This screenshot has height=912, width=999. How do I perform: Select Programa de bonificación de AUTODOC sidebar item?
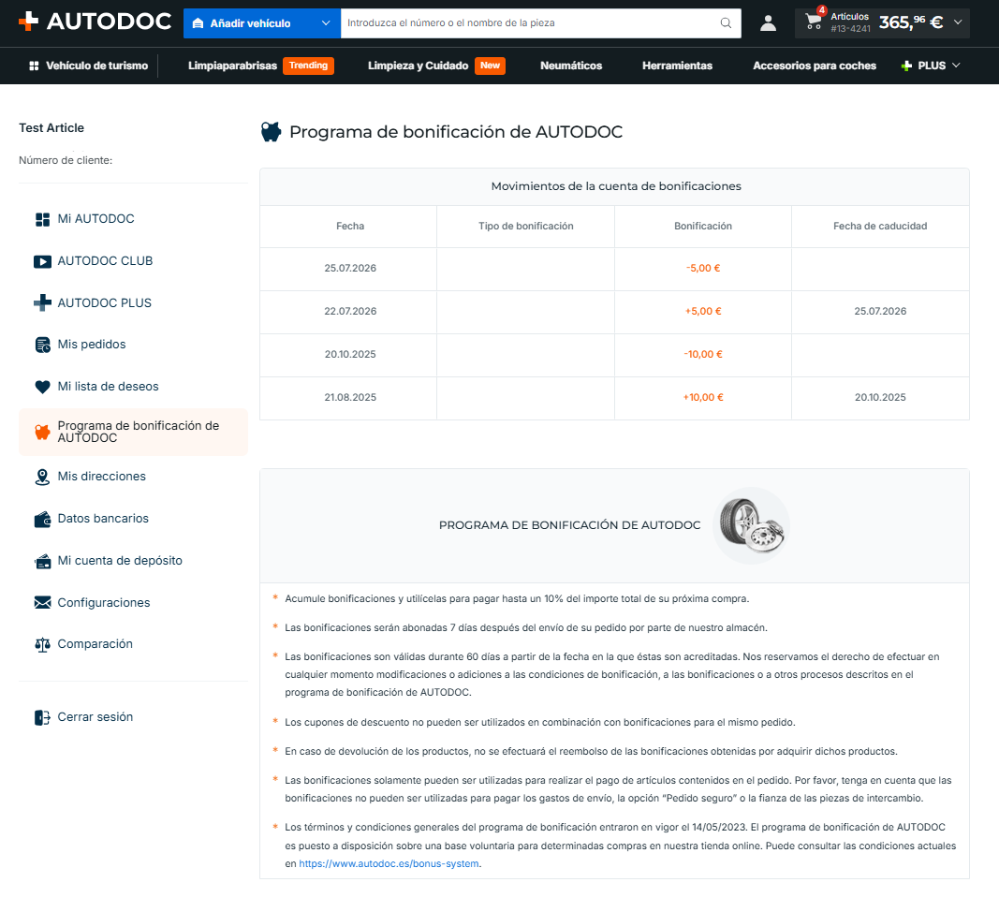pyautogui.click(x=133, y=432)
